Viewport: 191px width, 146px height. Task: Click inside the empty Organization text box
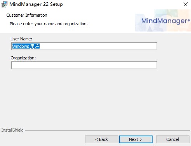tap(84, 65)
